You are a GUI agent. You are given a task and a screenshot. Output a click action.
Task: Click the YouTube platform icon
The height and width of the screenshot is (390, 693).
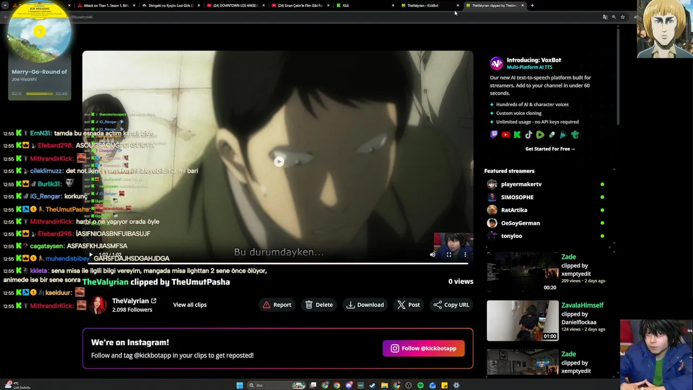coord(506,135)
